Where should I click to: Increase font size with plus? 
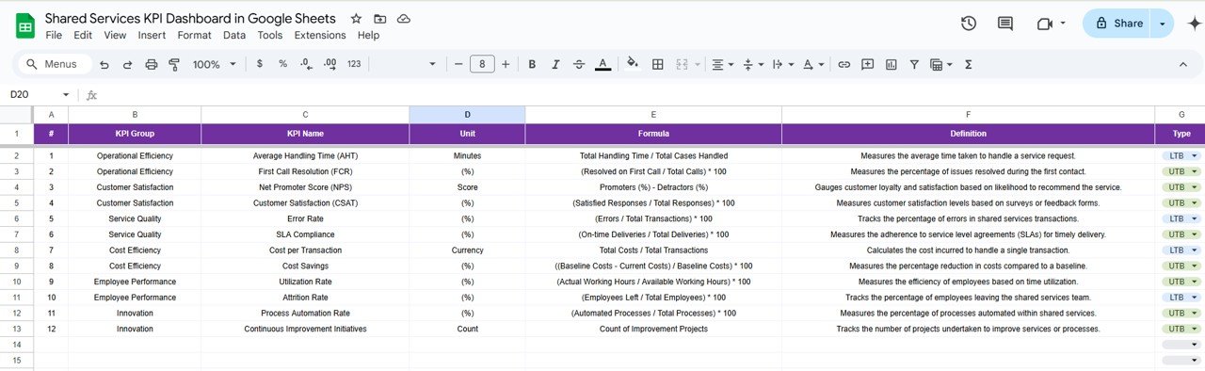tap(506, 64)
